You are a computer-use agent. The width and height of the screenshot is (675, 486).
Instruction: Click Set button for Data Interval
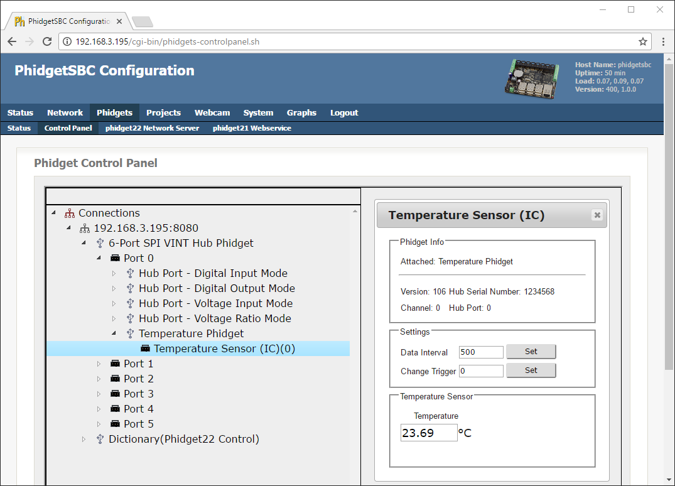(531, 352)
